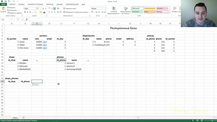The height and width of the screenshot is (122, 217).
Task: Switch to the РАЗМЕТКА СТРАНИЦЫ tab
Action: [x=35, y=4]
